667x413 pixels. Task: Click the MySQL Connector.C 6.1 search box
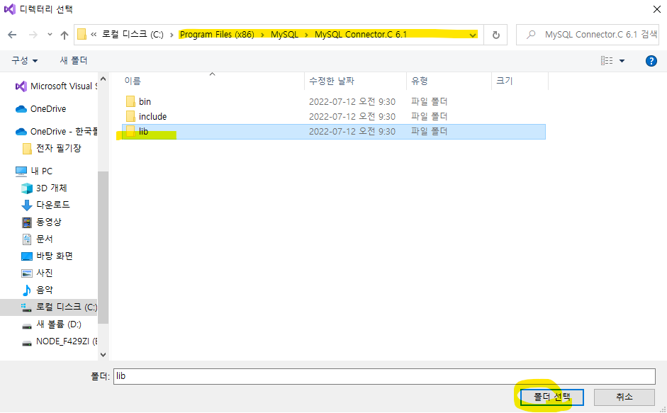[x=588, y=35]
